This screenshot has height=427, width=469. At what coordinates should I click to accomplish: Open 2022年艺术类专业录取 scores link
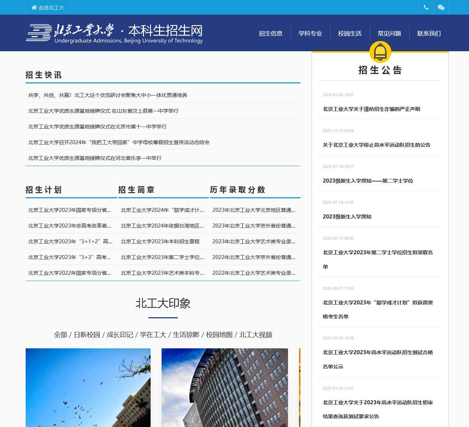click(x=254, y=273)
